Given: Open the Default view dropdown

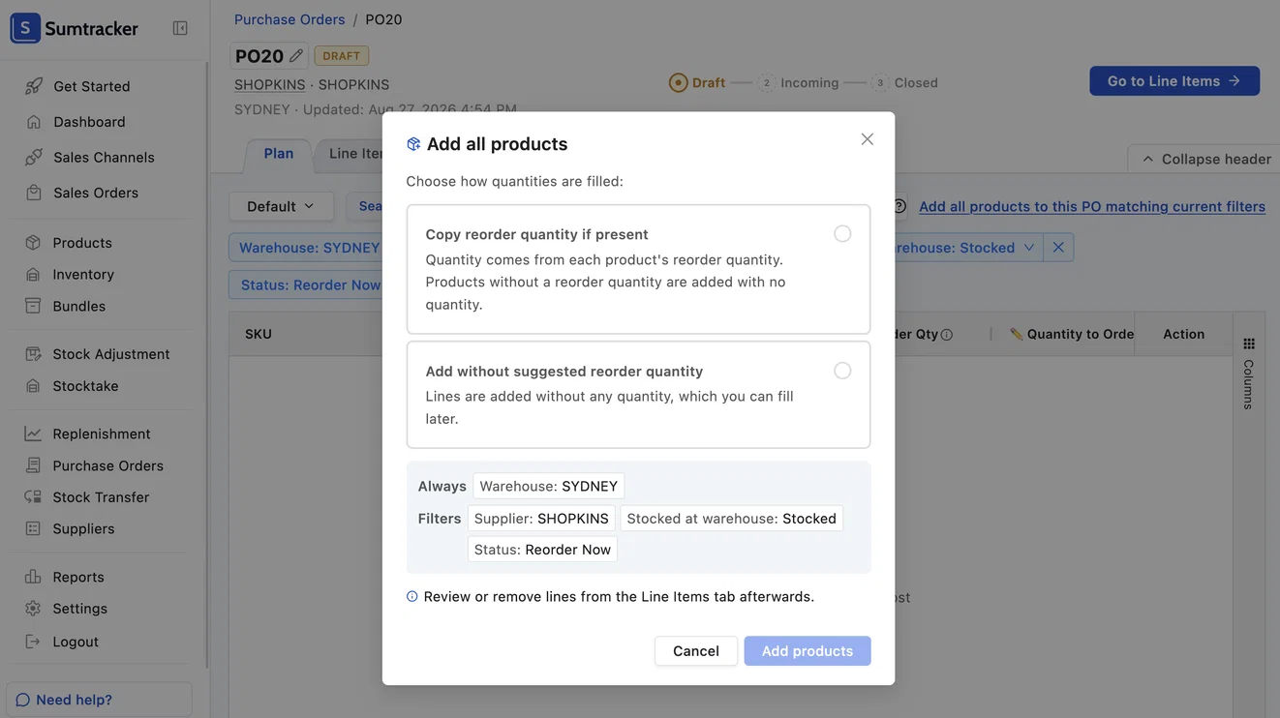Looking at the screenshot, I should [281, 206].
